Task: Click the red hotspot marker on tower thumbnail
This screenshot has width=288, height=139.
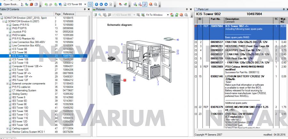Action: click(125, 79)
